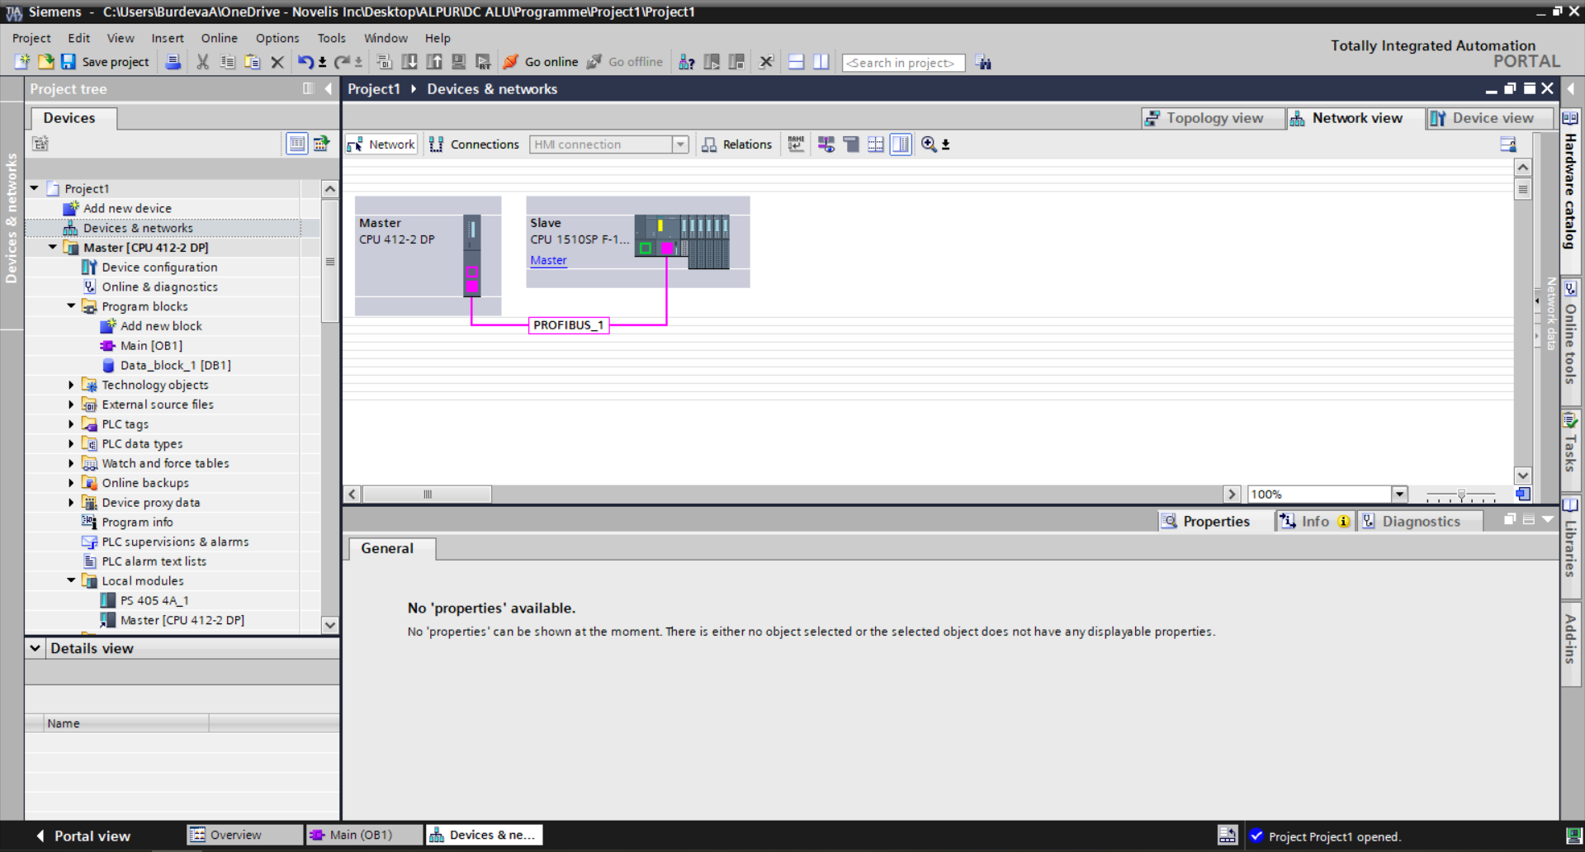Click the Upload from device icon
Screen dimensions: 1585x852
[434, 62]
